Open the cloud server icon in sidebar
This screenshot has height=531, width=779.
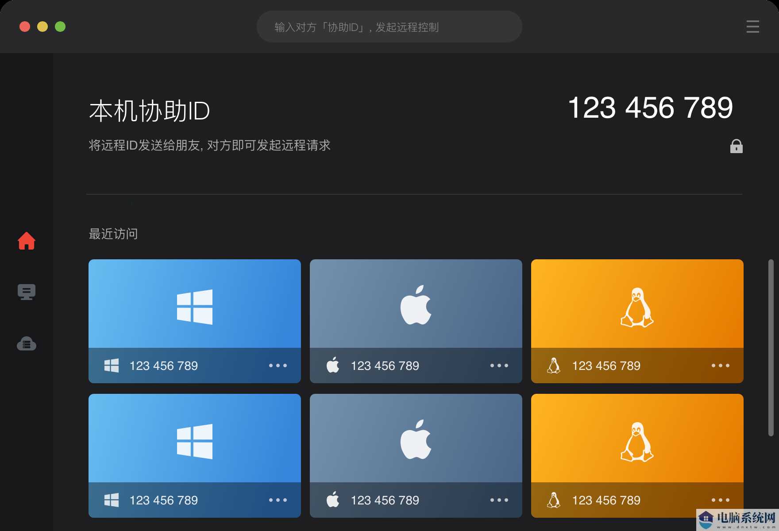(x=27, y=344)
